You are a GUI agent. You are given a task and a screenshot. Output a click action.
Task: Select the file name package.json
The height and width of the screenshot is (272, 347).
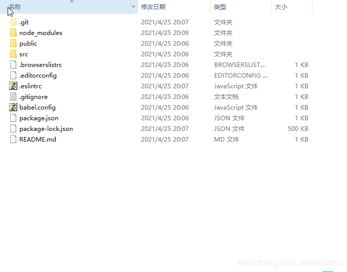pyautogui.click(x=39, y=118)
